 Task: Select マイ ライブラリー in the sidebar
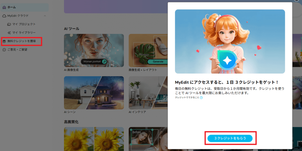click(x=24, y=33)
